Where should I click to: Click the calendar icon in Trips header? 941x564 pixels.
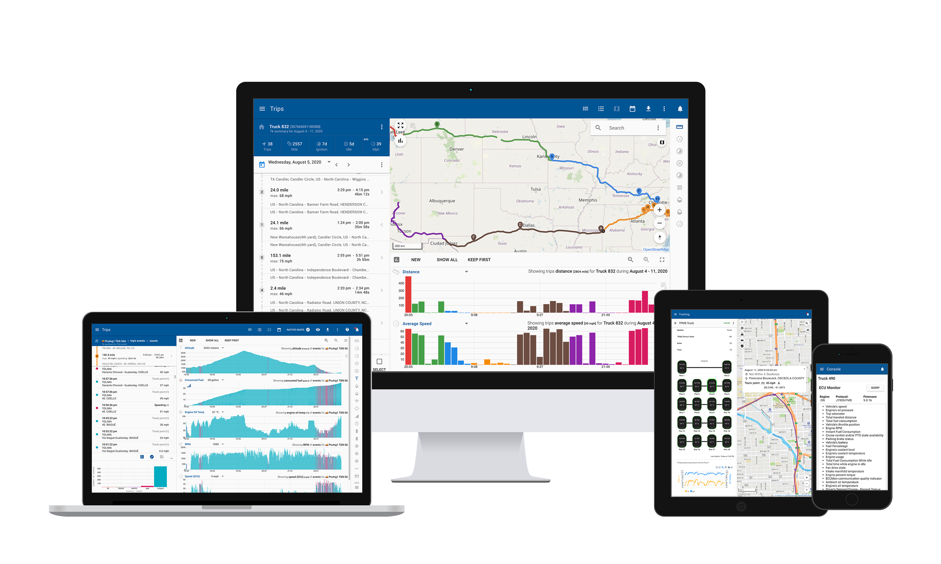pos(632,109)
